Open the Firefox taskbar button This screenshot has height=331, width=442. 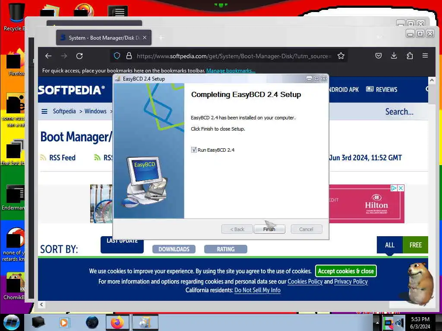point(117,322)
